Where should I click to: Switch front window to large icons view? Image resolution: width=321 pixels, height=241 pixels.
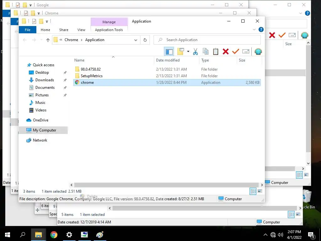tap(260, 191)
